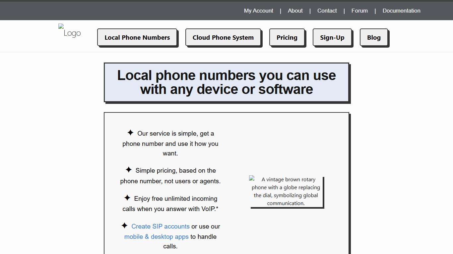Go to My Account
This screenshot has height=254, width=453.
click(258, 11)
